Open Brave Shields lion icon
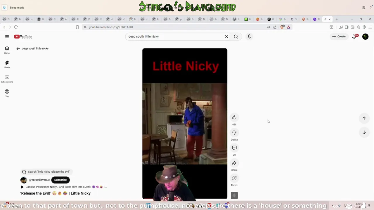 pos(282,27)
